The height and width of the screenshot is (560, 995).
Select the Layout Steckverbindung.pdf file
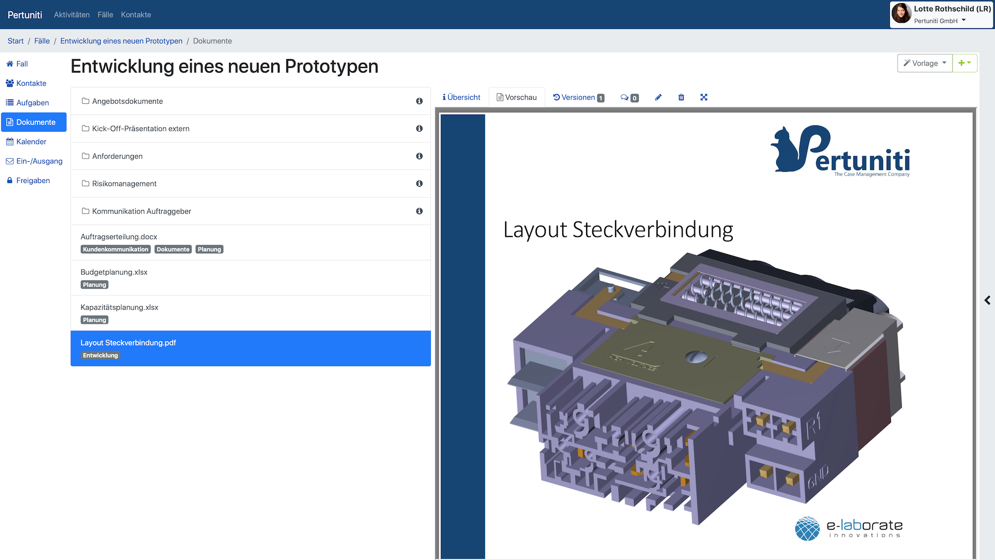click(x=250, y=348)
